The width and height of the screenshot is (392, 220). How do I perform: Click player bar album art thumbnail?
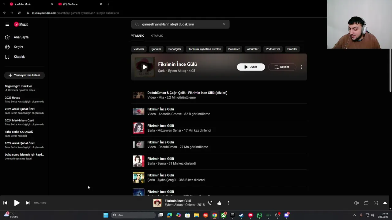(157, 203)
